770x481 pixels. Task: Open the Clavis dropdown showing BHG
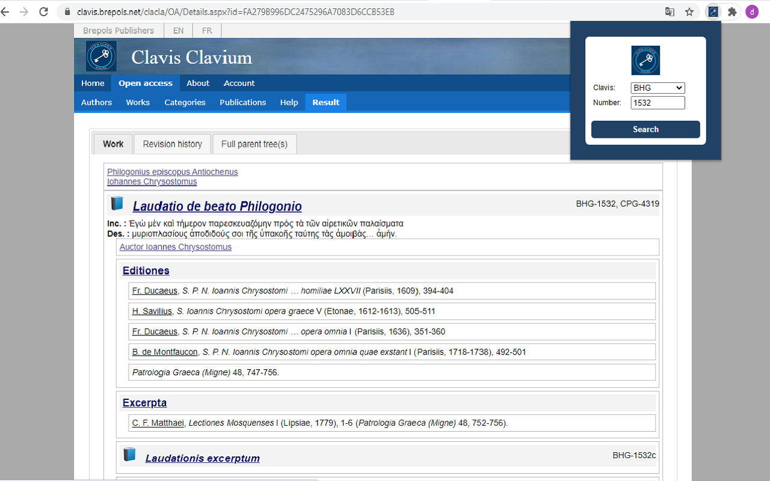click(x=658, y=88)
